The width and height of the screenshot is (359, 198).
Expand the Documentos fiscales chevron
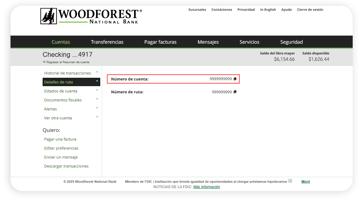(x=97, y=99)
